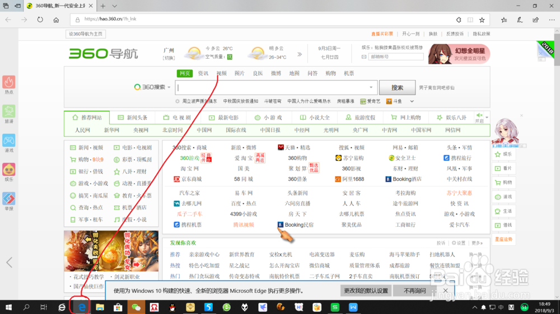Switch to the 网上购物 tab
This screenshot has height=314, width=560.
click(x=405, y=118)
